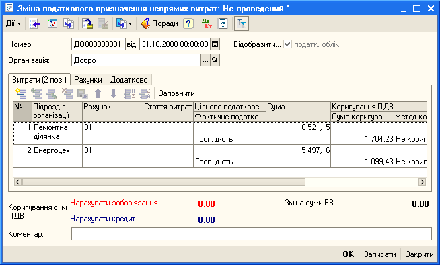Click the Організація field with Добро

point(136,60)
